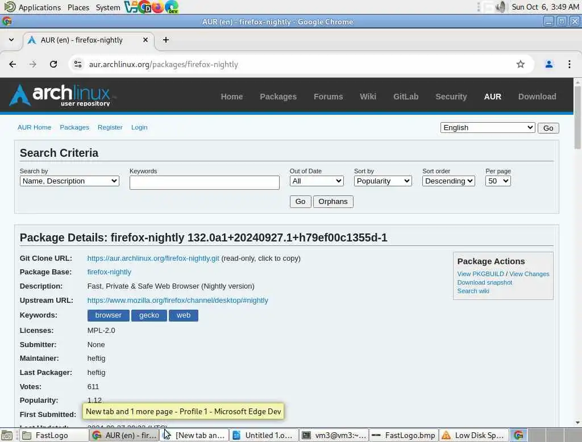Open Places menu in top panel
The height and width of the screenshot is (442, 582).
78,7
